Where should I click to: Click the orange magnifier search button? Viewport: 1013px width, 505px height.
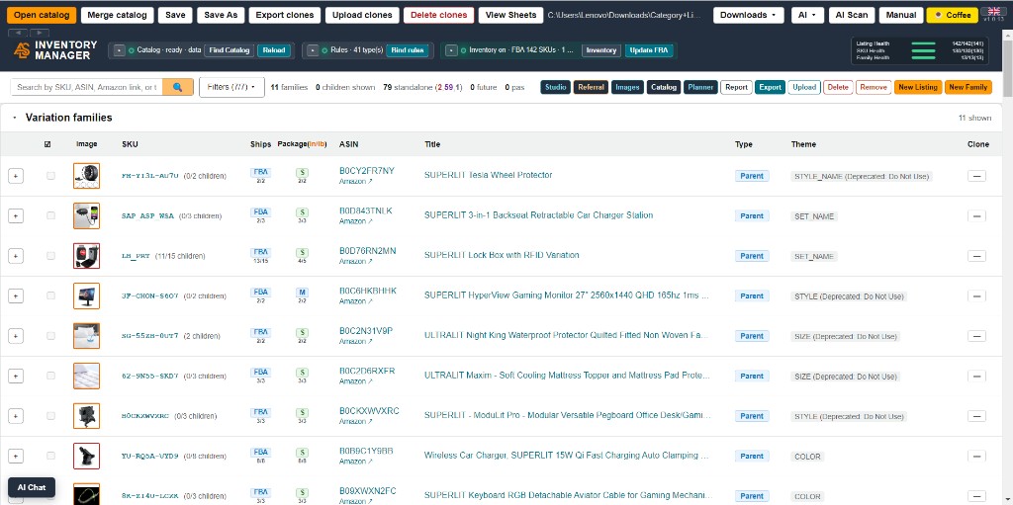tap(178, 87)
